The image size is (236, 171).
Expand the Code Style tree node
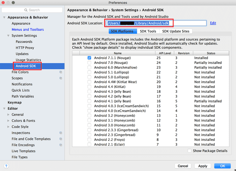[8, 127]
